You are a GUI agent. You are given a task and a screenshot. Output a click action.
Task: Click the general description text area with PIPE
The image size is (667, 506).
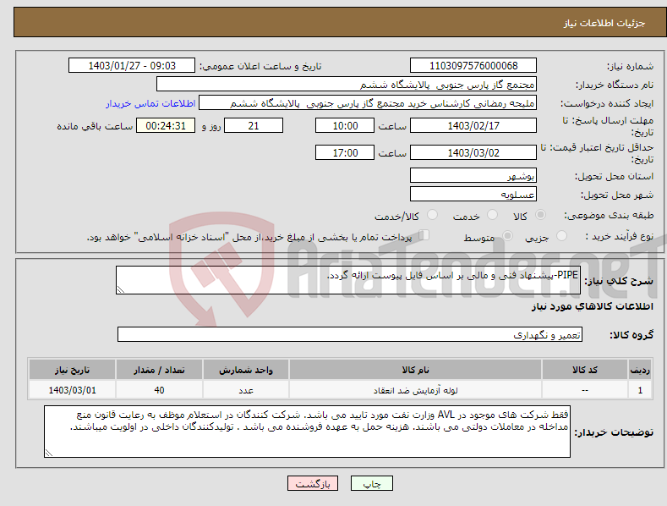[x=348, y=280]
